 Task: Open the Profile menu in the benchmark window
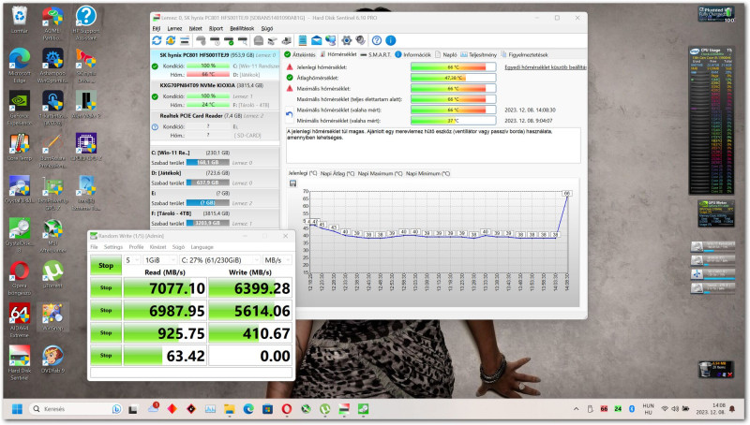[x=136, y=247]
